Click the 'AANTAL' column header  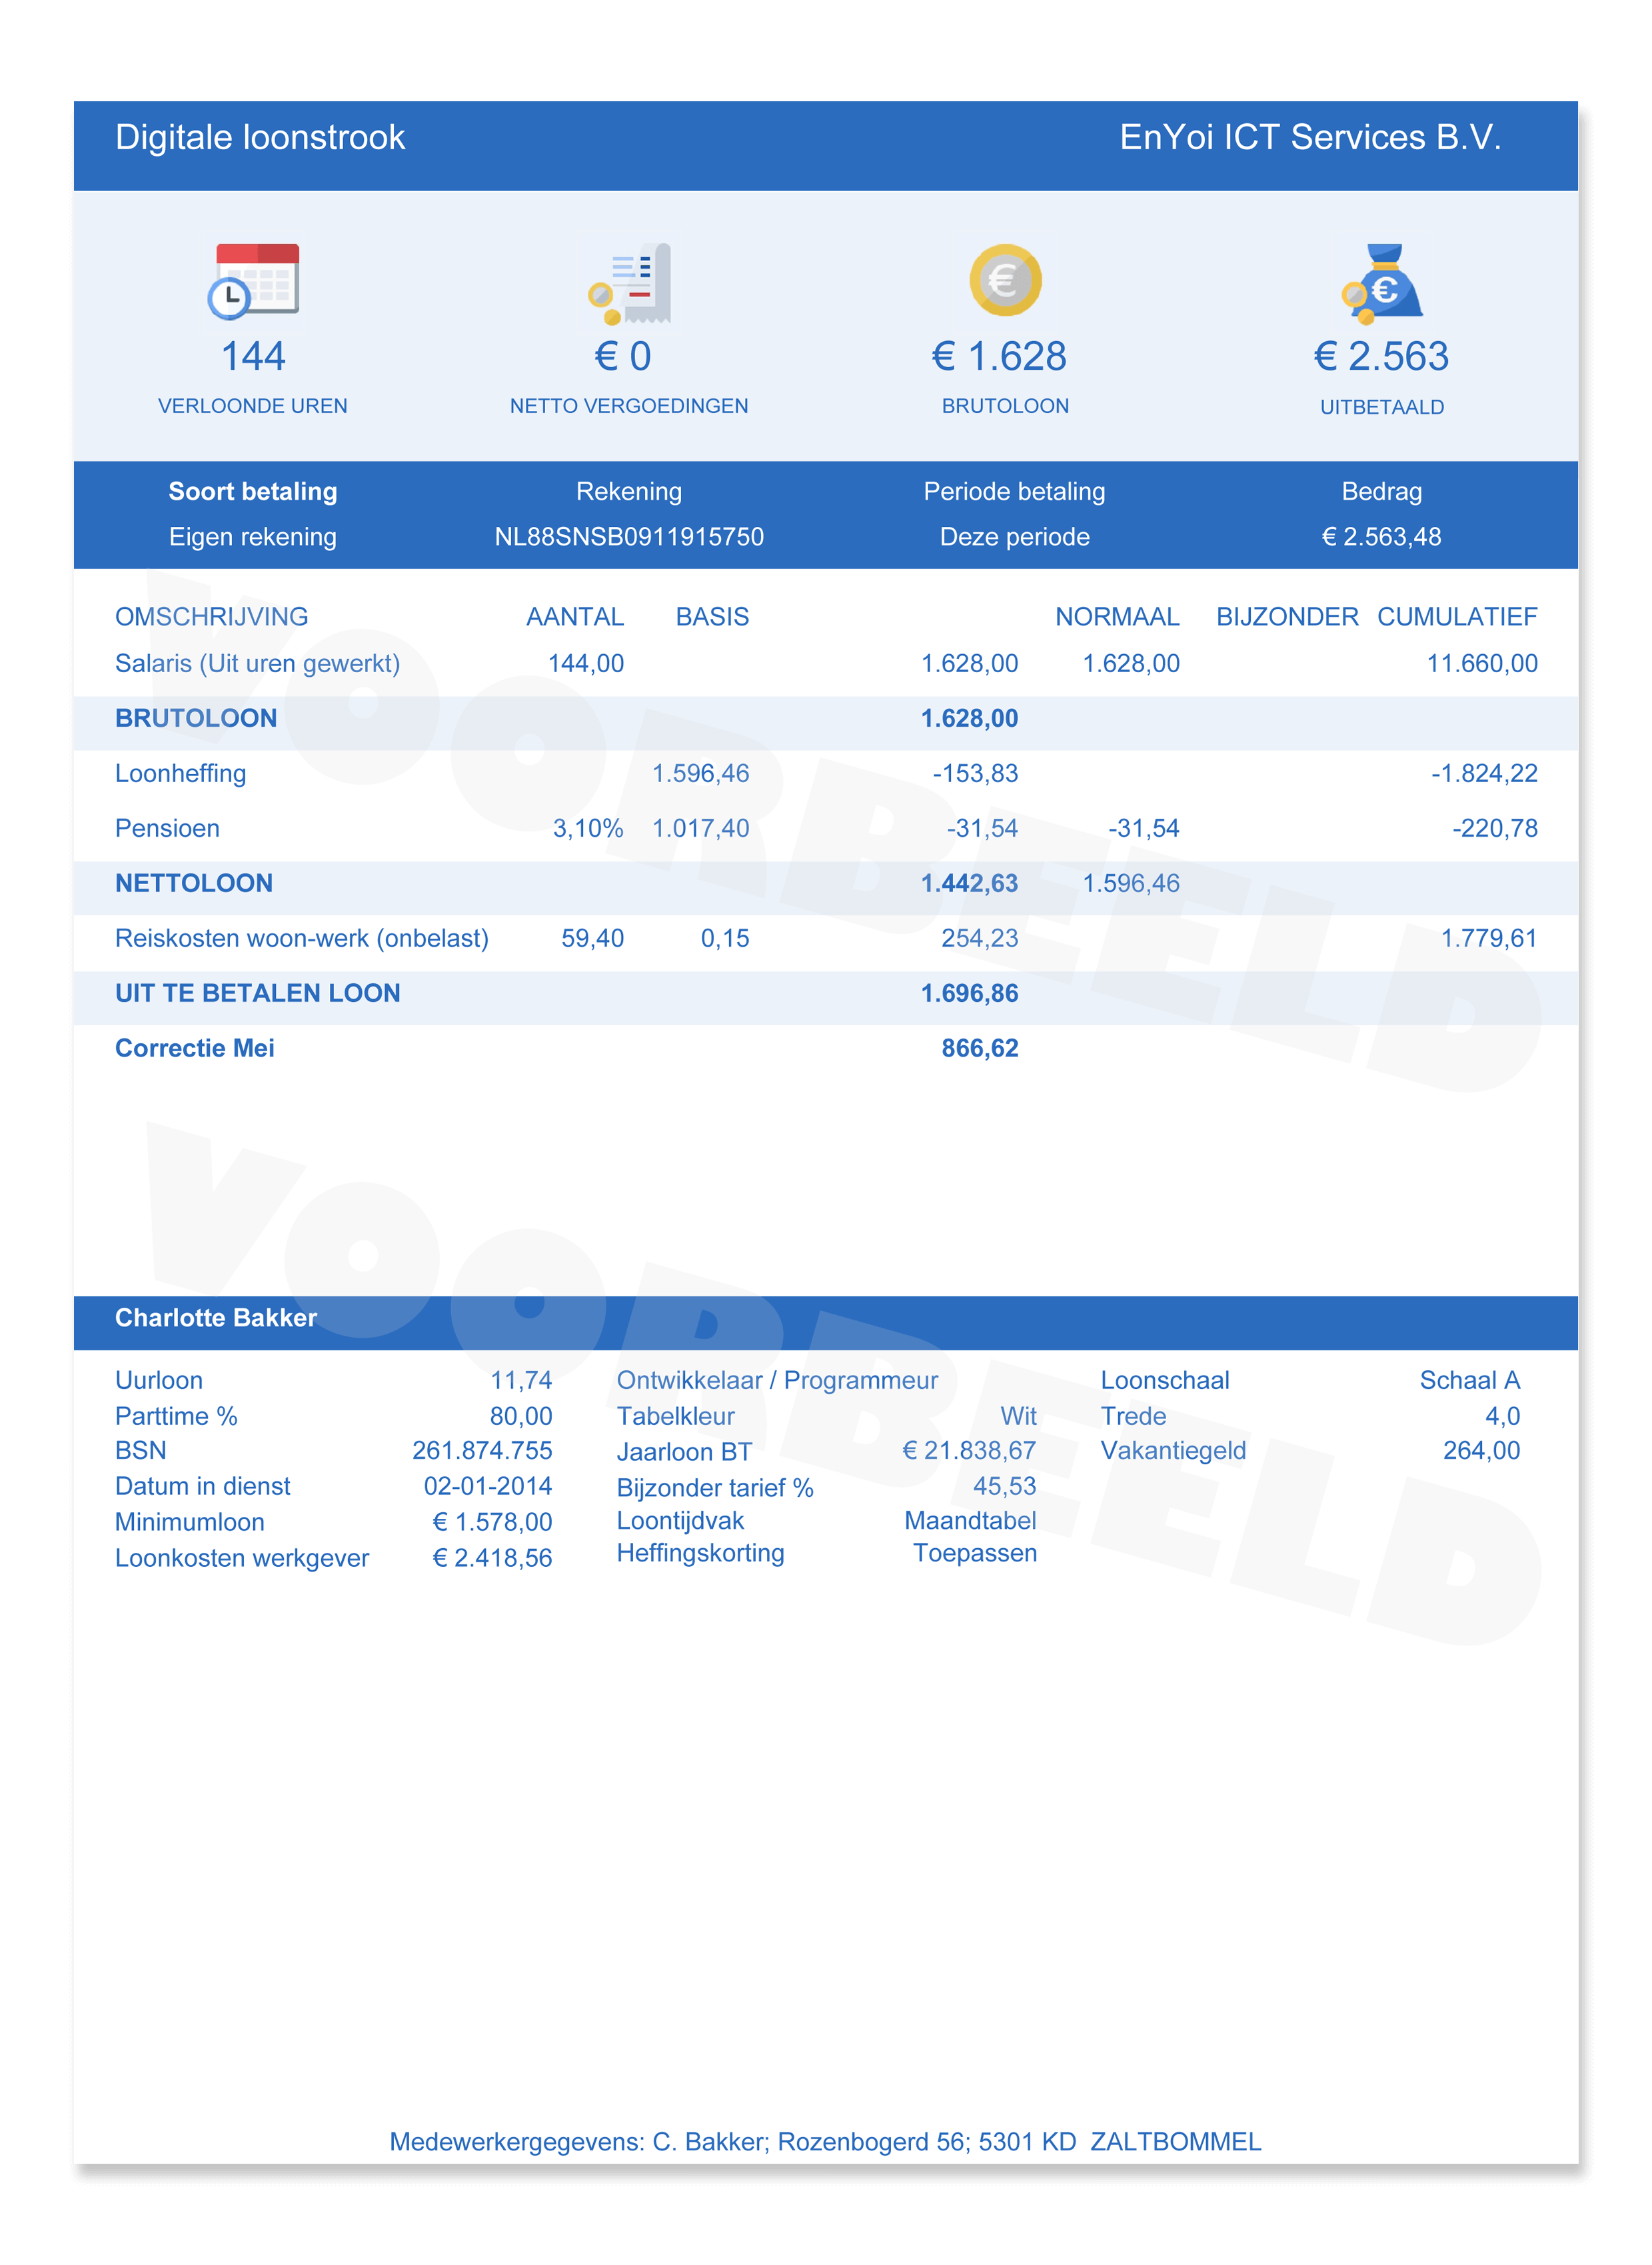[575, 617]
